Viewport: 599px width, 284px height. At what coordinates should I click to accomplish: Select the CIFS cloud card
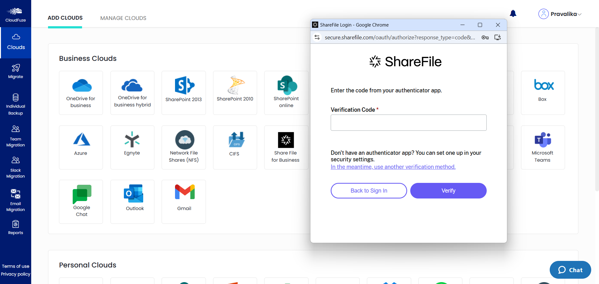pyautogui.click(x=235, y=147)
